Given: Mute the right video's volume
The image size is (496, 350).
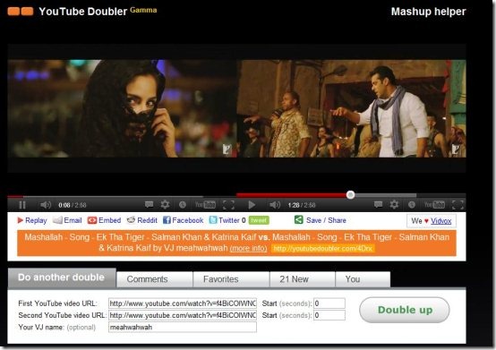Looking at the screenshot, I should tap(275, 205).
